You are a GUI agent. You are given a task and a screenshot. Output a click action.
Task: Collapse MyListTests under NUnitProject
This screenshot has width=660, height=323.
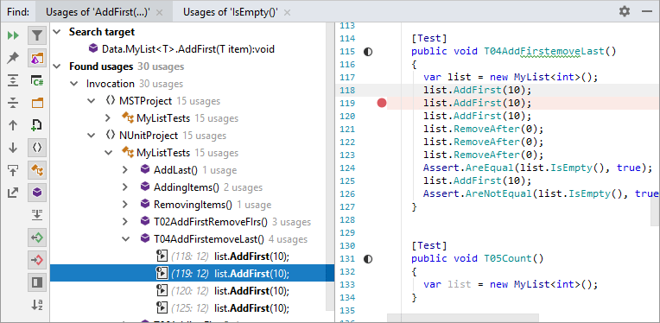coord(108,153)
